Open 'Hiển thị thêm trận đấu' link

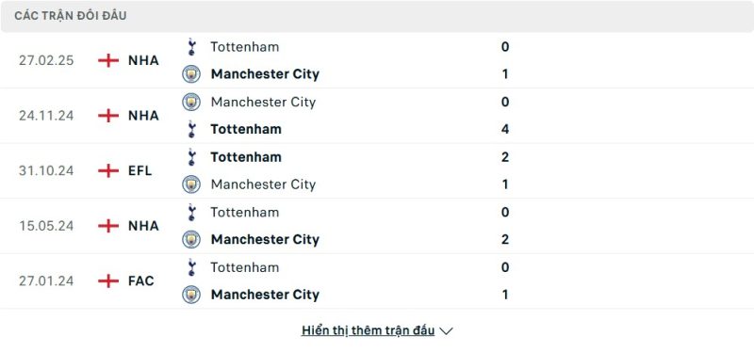pyautogui.click(x=368, y=330)
